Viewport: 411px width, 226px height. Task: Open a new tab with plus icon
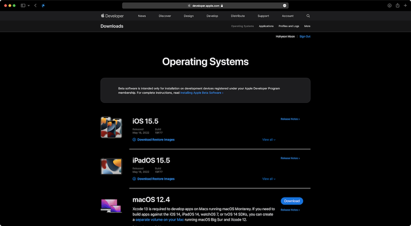[406, 5]
